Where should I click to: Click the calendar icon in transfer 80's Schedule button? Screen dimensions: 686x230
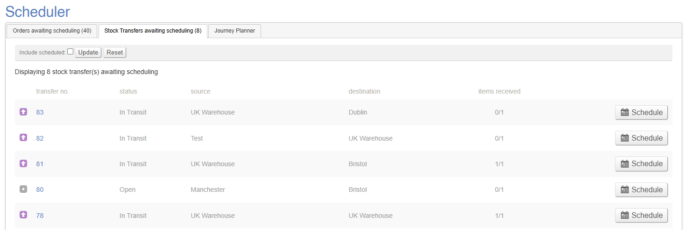625,189
